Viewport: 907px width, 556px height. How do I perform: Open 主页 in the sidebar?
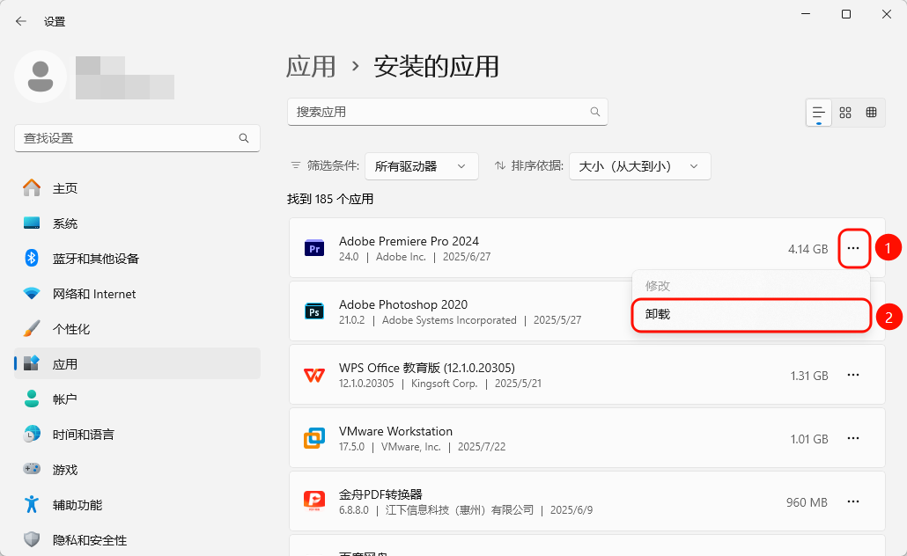tap(137, 188)
